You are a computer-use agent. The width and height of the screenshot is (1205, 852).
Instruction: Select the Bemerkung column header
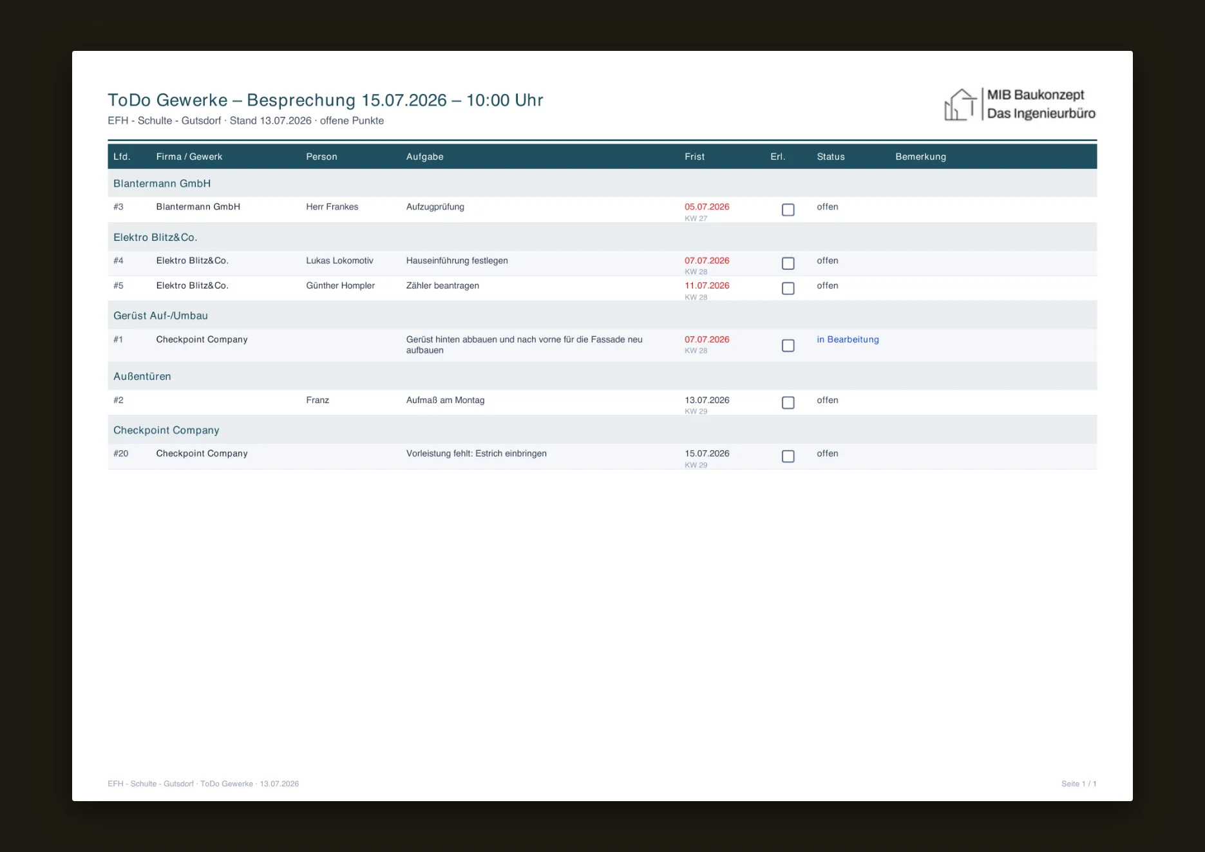[920, 156]
